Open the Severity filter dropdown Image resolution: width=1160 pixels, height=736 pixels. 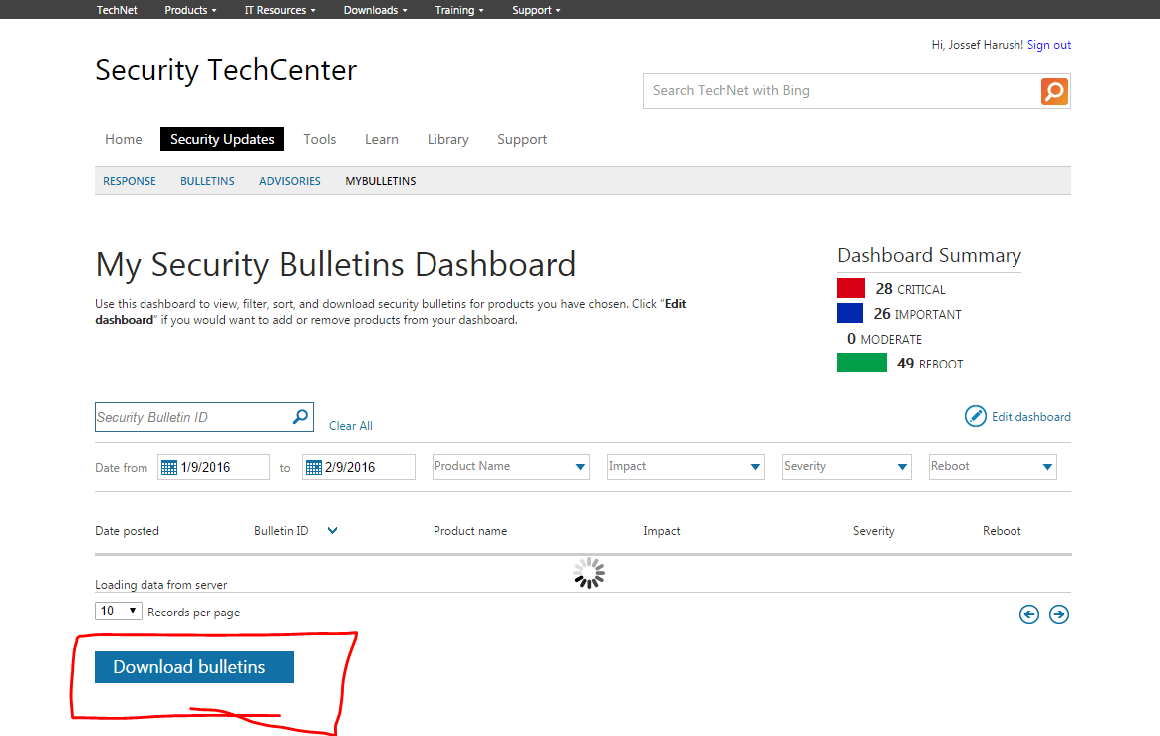point(846,467)
